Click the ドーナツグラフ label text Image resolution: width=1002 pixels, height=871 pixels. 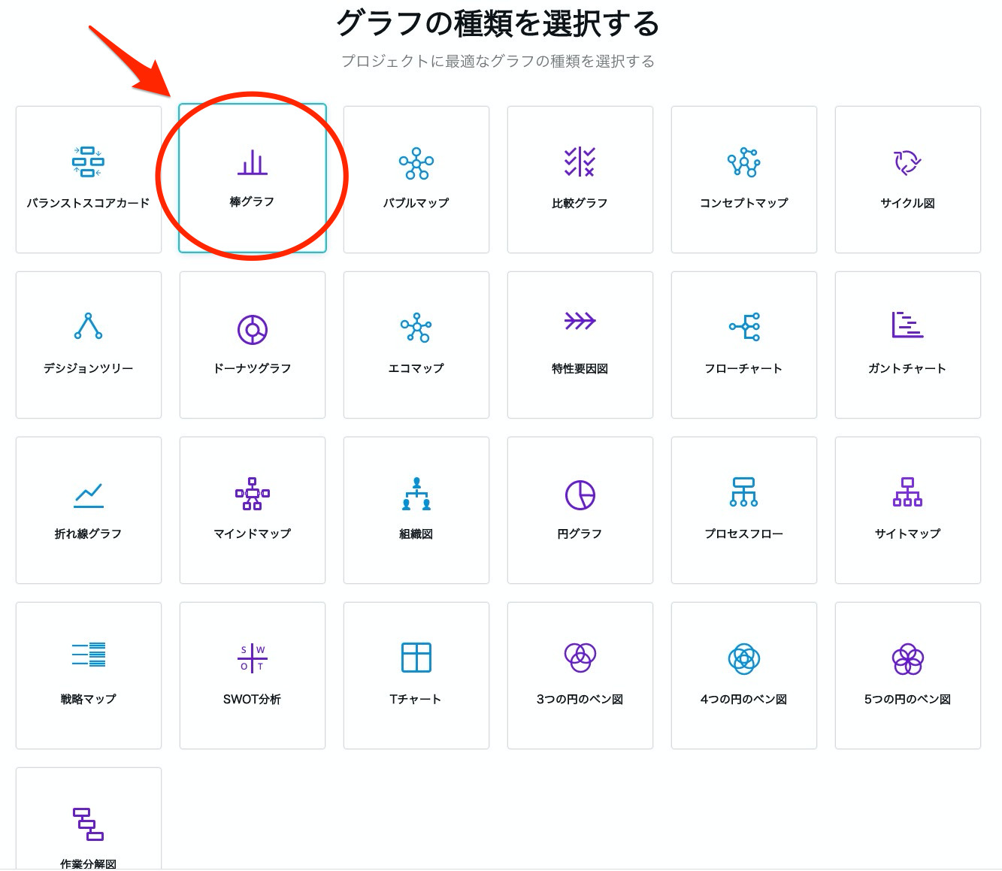click(252, 368)
